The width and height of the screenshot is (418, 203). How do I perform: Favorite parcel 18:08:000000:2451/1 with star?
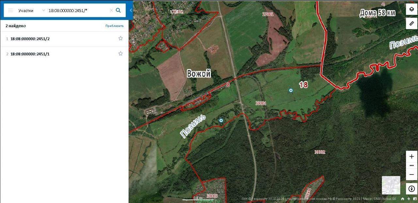pos(121,54)
